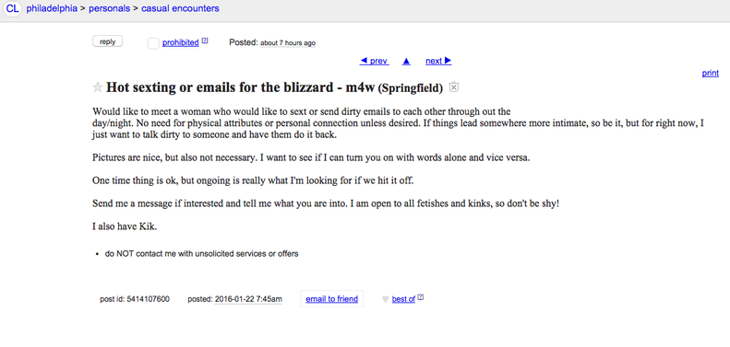Open the help superscript next to best of
This screenshot has width=730, height=347.
click(421, 297)
